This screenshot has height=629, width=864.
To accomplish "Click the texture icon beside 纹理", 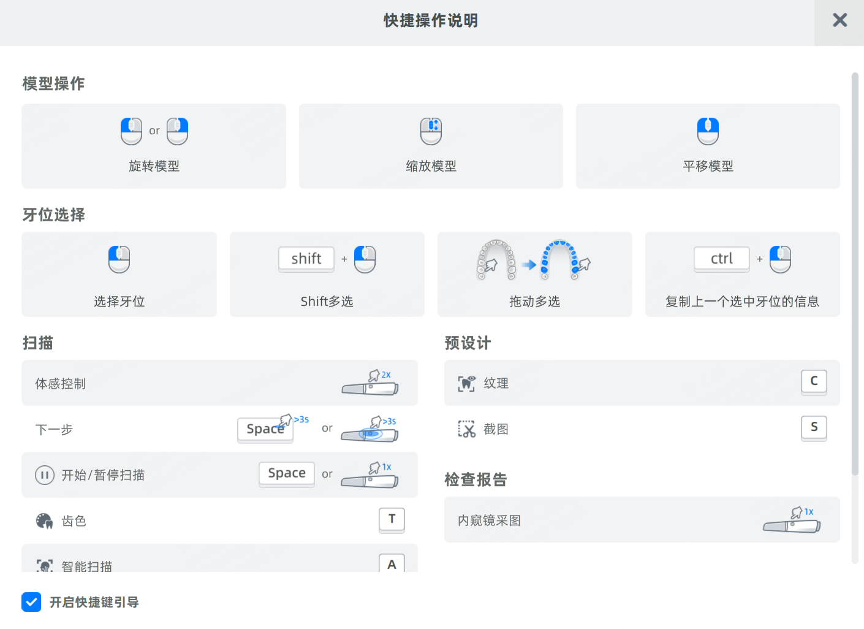I will coord(467,383).
